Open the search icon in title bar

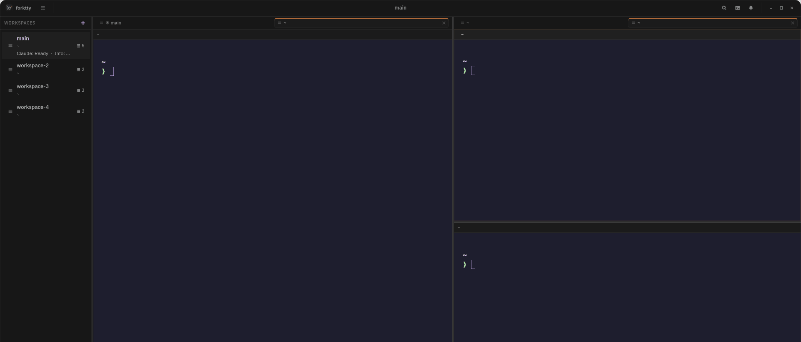pyautogui.click(x=724, y=8)
